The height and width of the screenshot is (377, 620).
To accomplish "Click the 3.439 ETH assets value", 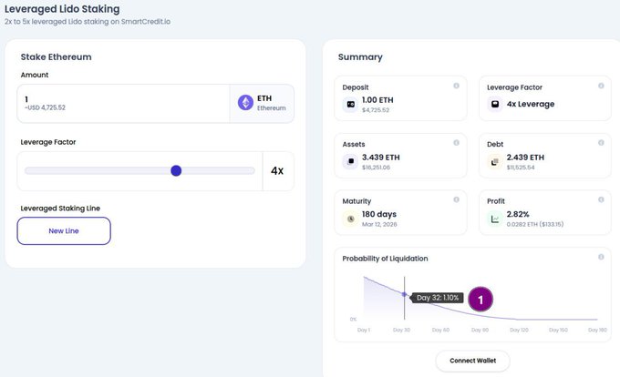I will click(x=381, y=158).
